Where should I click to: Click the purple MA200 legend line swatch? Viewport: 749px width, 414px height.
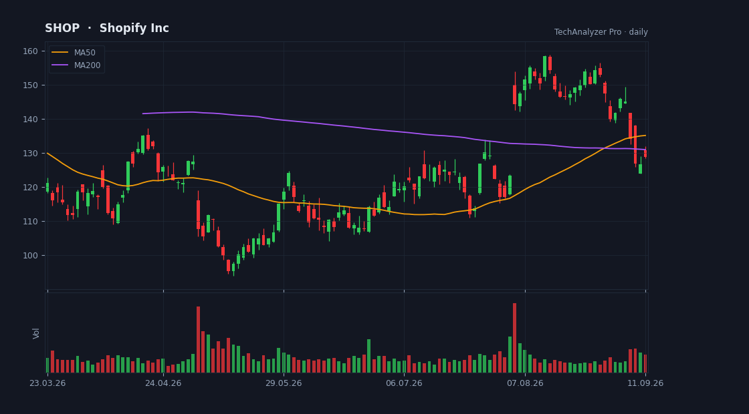[60, 65]
